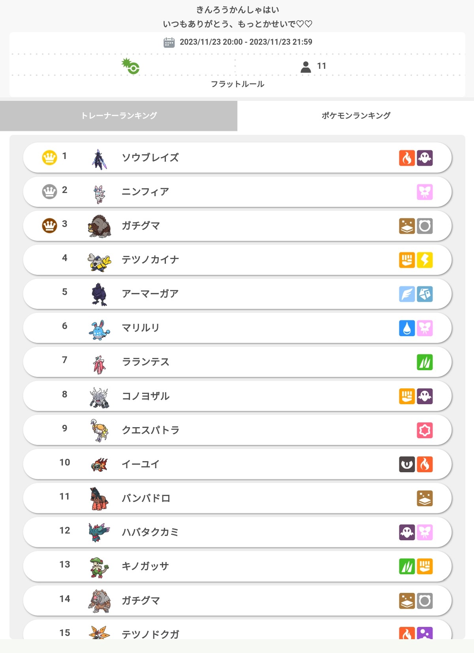The width and height of the screenshot is (474, 653).
Task: Click the participant count person icon
Action: pos(306,66)
